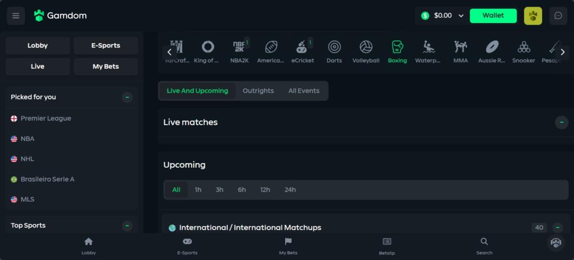The width and height of the screenshot is (574, 260).
Task: Open the Wallet
Action: 493,16
